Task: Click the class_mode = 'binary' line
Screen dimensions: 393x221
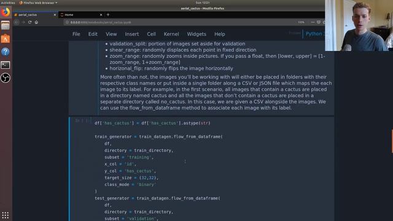Action: point(130,184)
